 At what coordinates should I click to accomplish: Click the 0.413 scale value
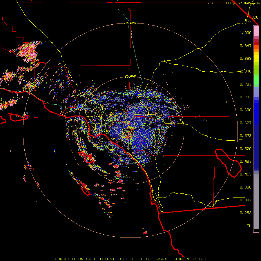[x=246, y=174]
